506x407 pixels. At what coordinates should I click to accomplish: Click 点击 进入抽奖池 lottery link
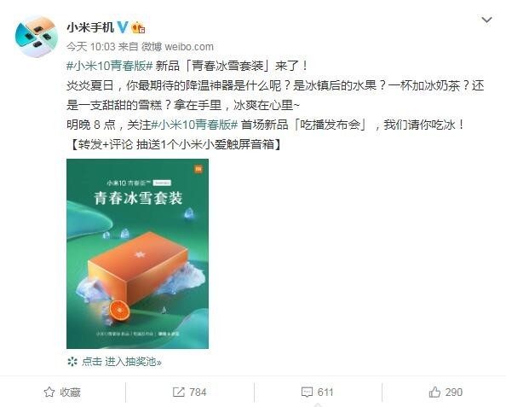click(122, 362)
